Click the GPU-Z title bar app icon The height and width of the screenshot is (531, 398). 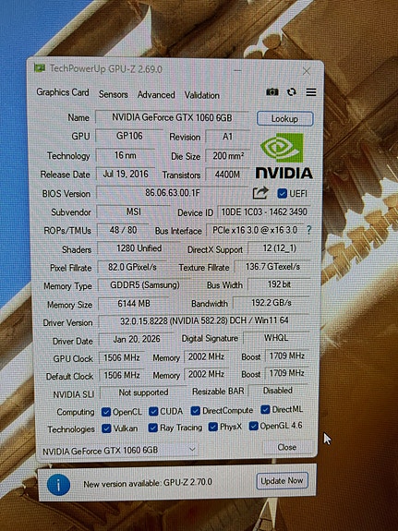click(40, 67)
